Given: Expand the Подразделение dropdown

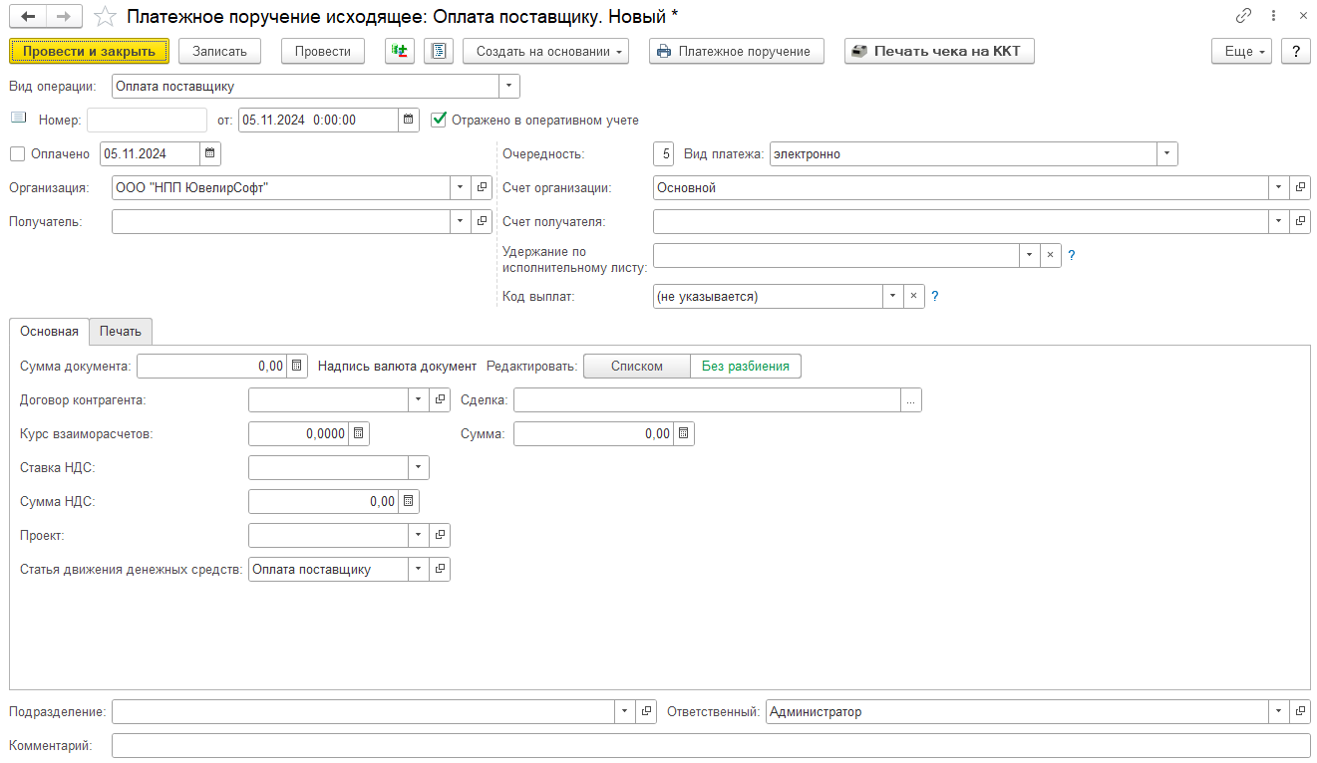Looking at the screenshot, I should [624, 711].
